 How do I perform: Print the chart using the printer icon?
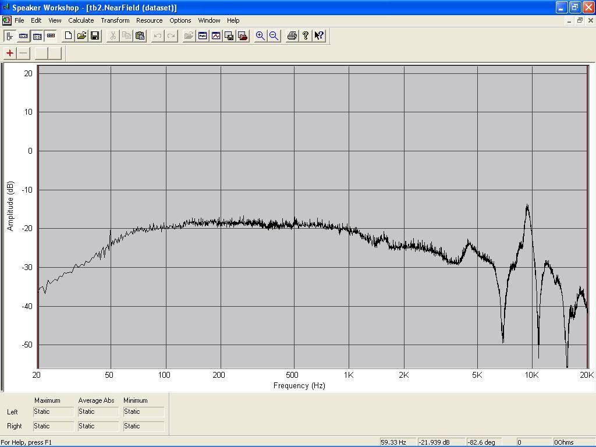point(292,36)
